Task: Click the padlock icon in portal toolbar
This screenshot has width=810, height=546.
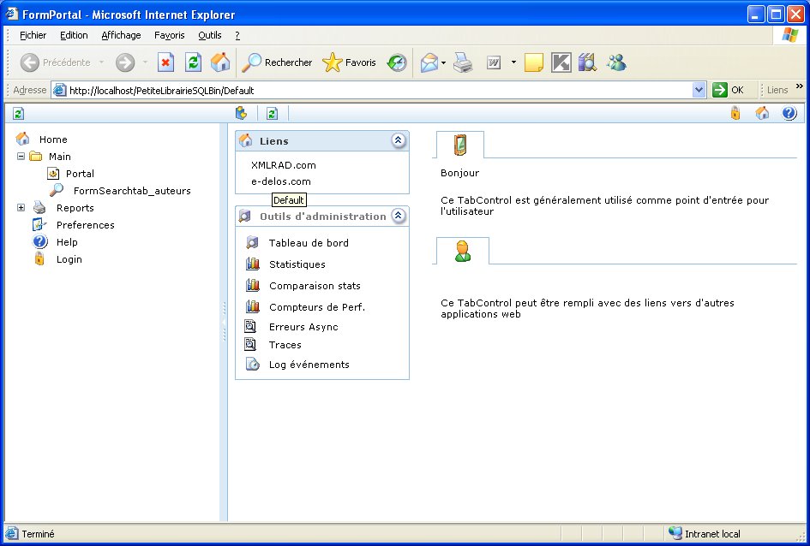Action: click(x=735, y=113)
